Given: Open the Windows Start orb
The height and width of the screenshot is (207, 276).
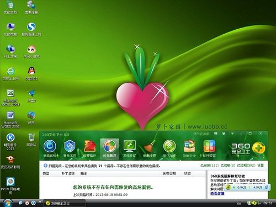Looking at the screenshot, I should (x=8, y=203).
